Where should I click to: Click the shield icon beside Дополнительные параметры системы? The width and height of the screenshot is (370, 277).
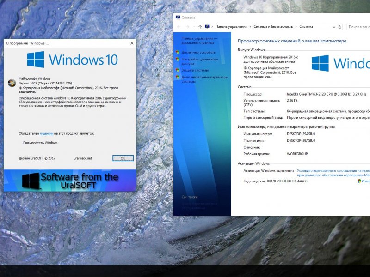[178, 77]
